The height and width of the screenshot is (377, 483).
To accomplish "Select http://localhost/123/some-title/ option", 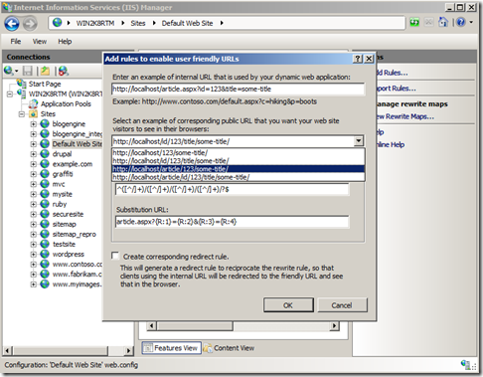I will coord(239,153).
